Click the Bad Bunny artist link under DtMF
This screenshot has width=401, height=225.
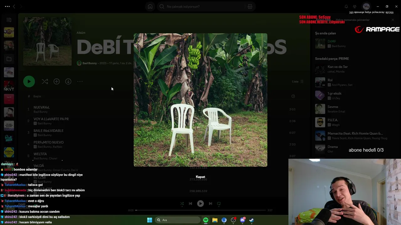coord(339,46)
